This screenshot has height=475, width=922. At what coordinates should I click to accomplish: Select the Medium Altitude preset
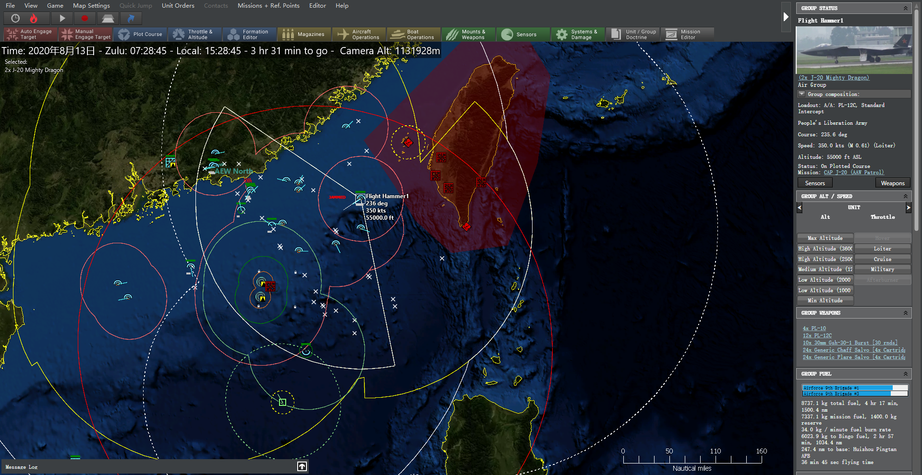click(x=825, y=269)
